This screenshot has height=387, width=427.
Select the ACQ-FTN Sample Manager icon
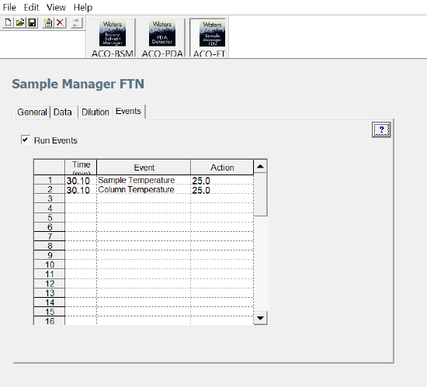(210, 38)
